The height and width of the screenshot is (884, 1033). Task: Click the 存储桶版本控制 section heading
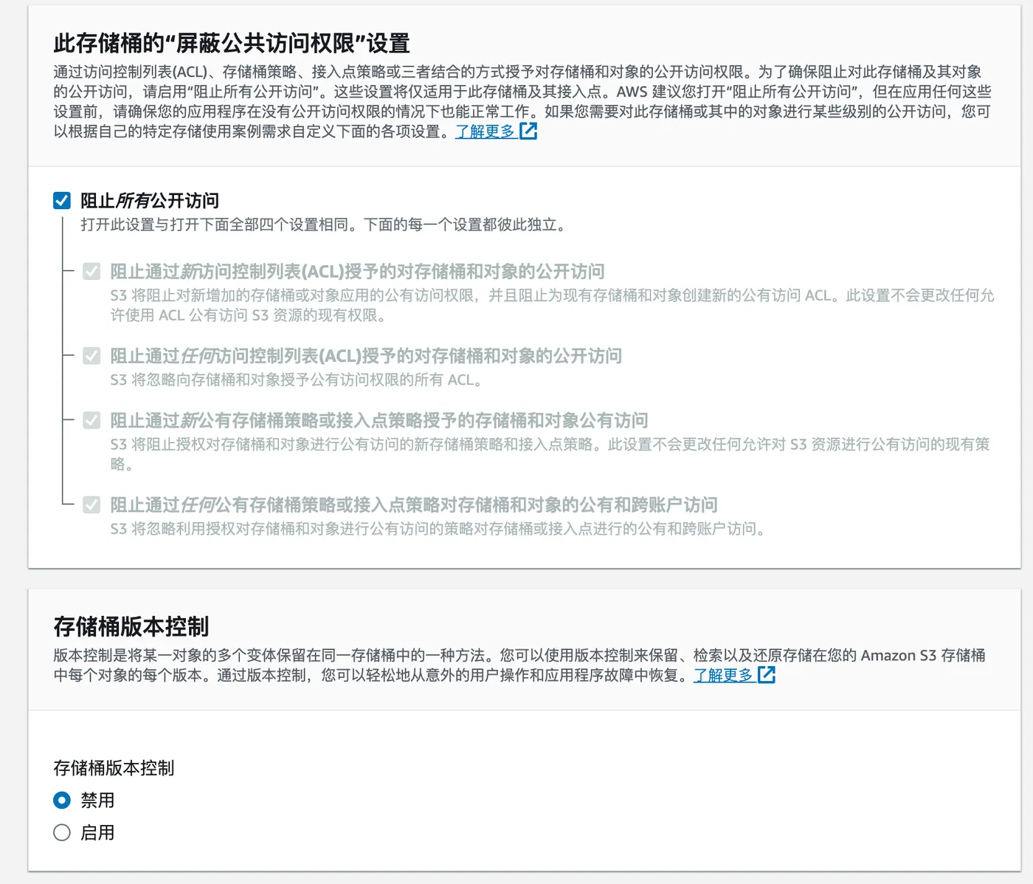131,626
